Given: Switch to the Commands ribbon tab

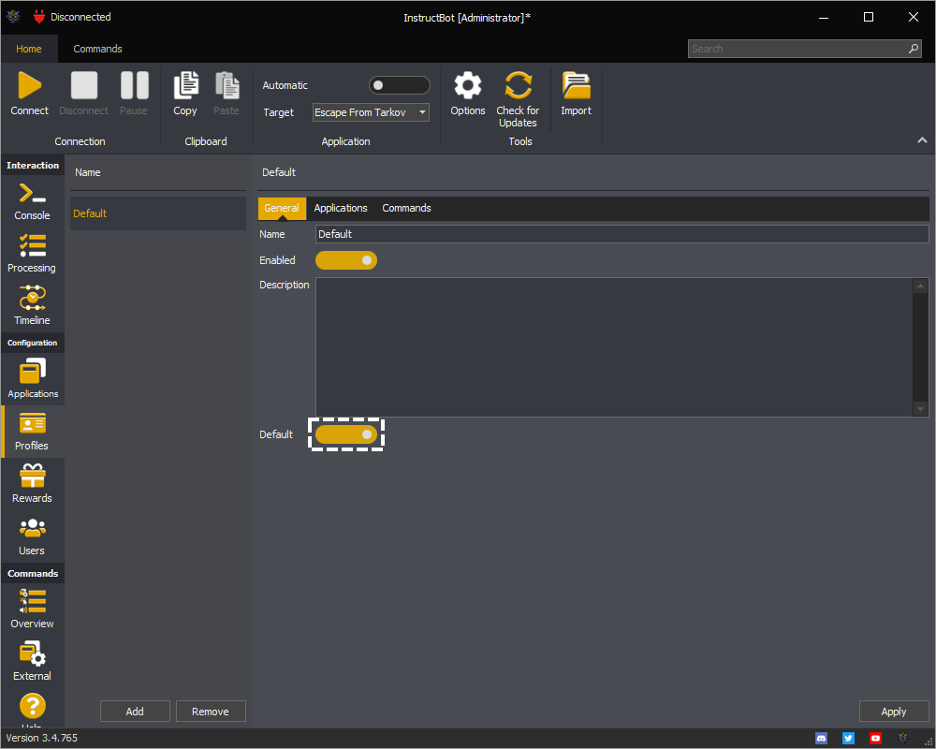Looking at the screenshot, I should pos(98,49).
